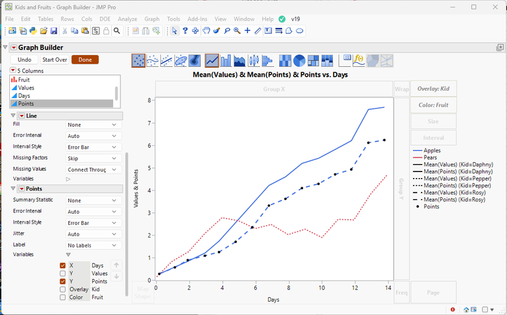Collapse the Line section disclosure triangle
This screenshot has width=507, height=315.
[13, 115]
